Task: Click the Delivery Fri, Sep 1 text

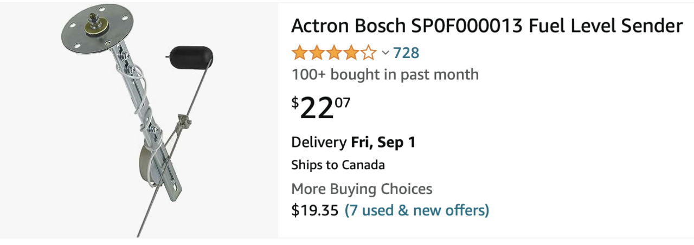Action: pos(354,143)
